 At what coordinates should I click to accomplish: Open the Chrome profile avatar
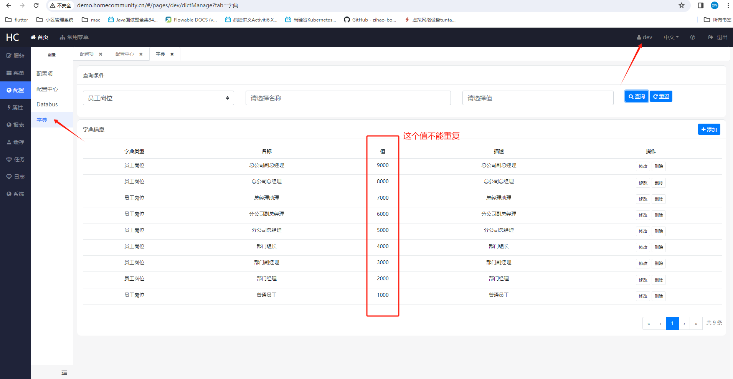point(715,5)
